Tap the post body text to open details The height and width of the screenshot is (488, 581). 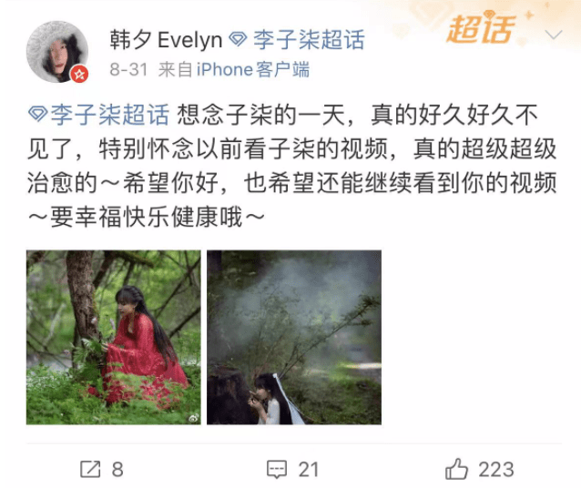[292, 166]
